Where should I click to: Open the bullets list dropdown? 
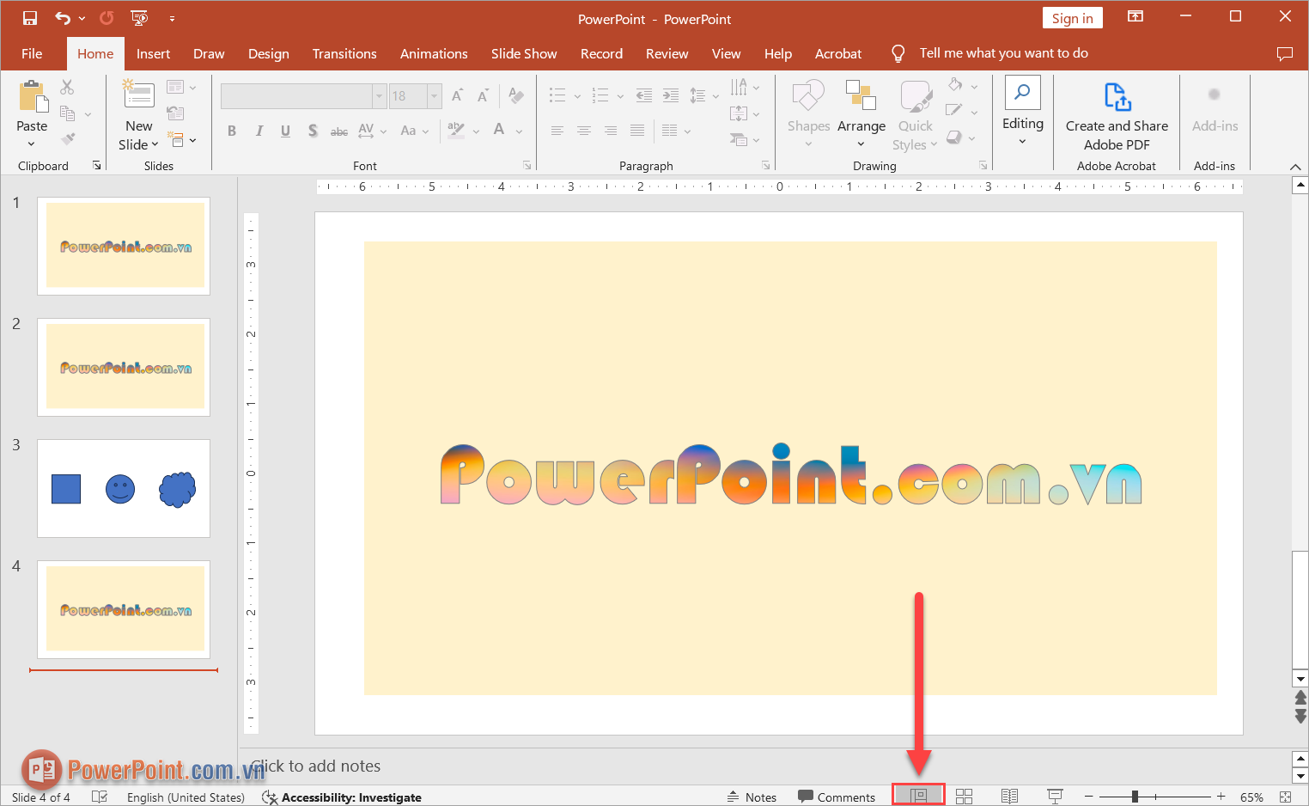577,96
